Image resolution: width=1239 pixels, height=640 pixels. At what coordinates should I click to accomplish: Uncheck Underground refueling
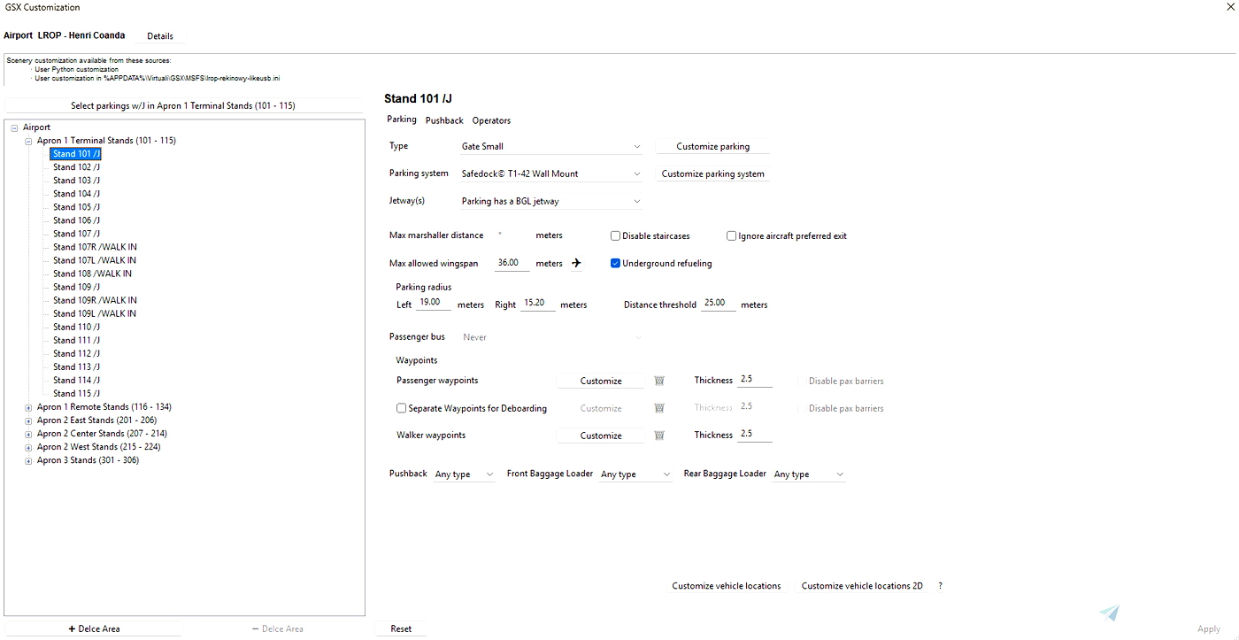(x=615, y=263)
